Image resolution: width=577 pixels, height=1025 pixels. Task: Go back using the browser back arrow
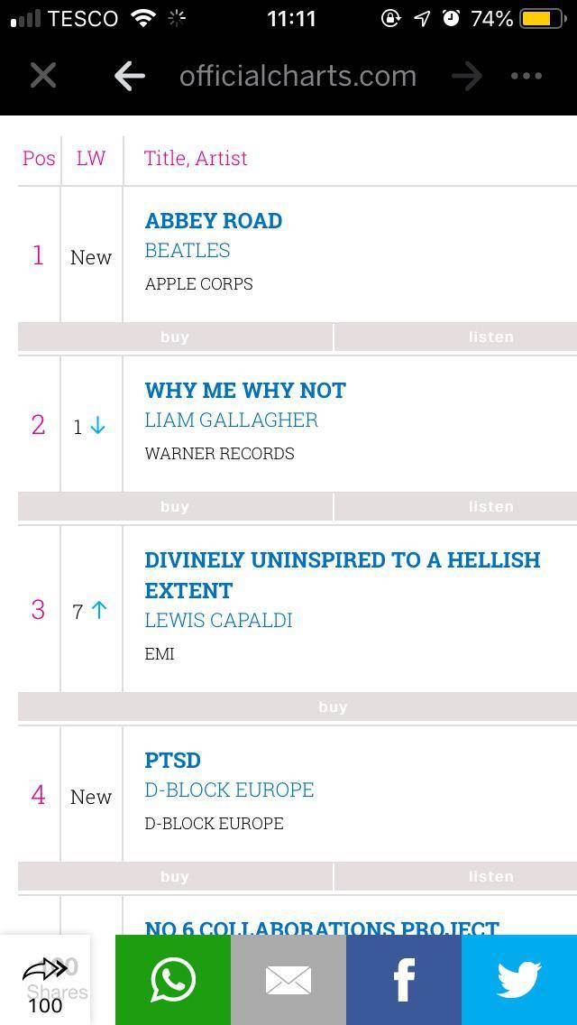coord(129,76)
